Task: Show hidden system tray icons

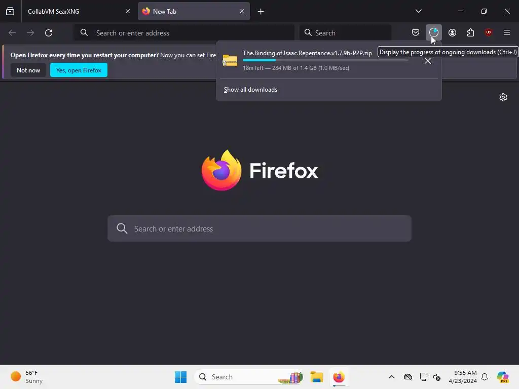Action: point(392,377)
